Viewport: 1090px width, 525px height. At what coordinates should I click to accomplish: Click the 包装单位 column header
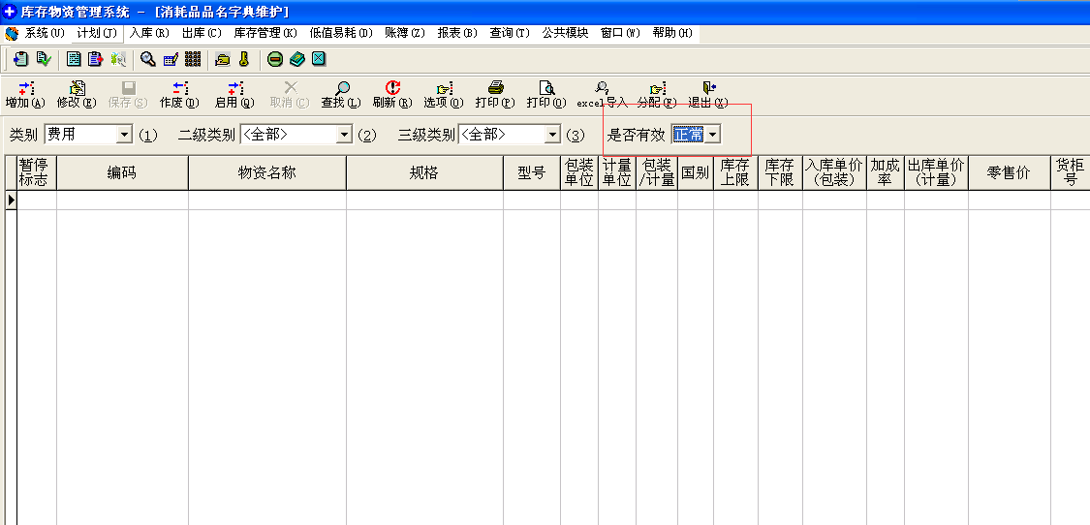point(579,173)
